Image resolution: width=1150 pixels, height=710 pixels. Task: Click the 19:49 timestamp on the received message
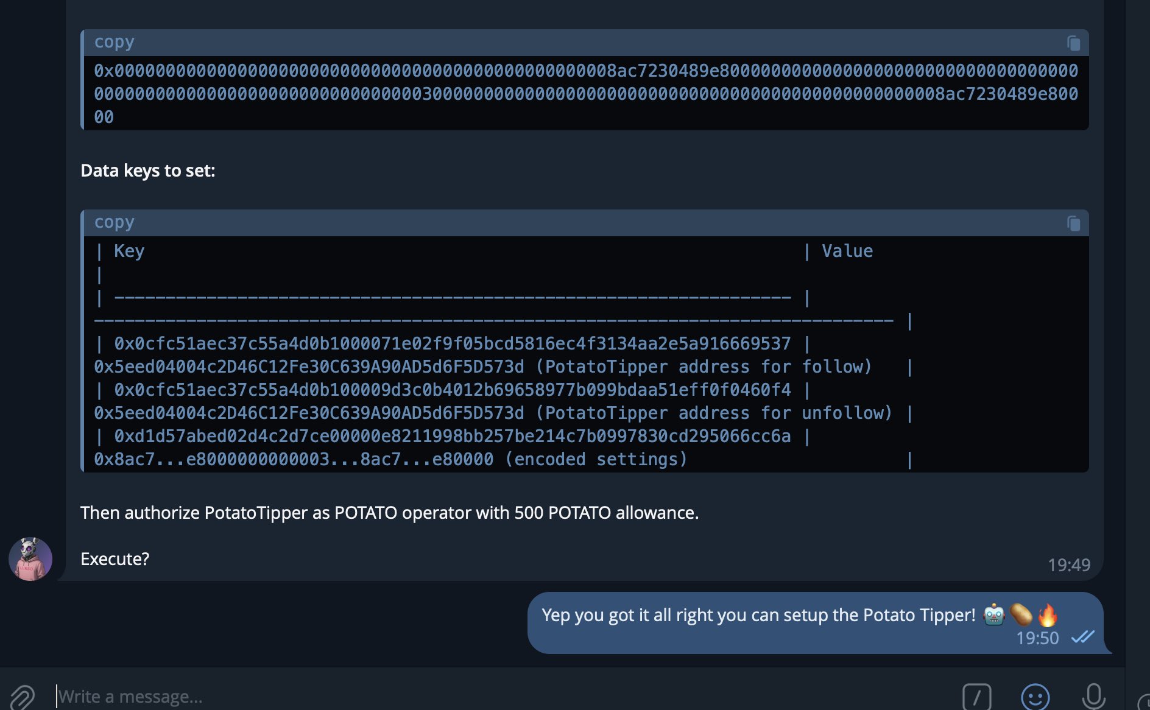point(1069,565)
